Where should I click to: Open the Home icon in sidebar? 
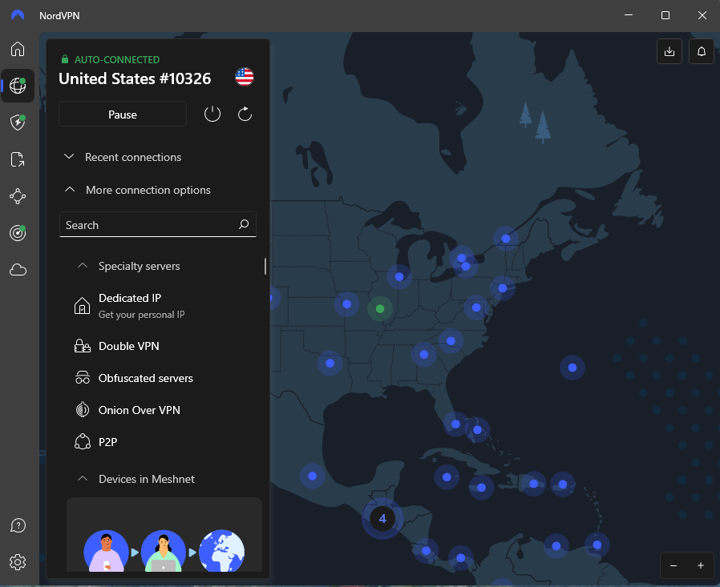(18, 49)
